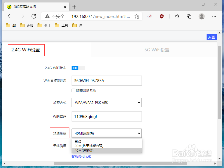Open the browser settings and more menu
Screen dimensions: 224x168
click(214, 16)
